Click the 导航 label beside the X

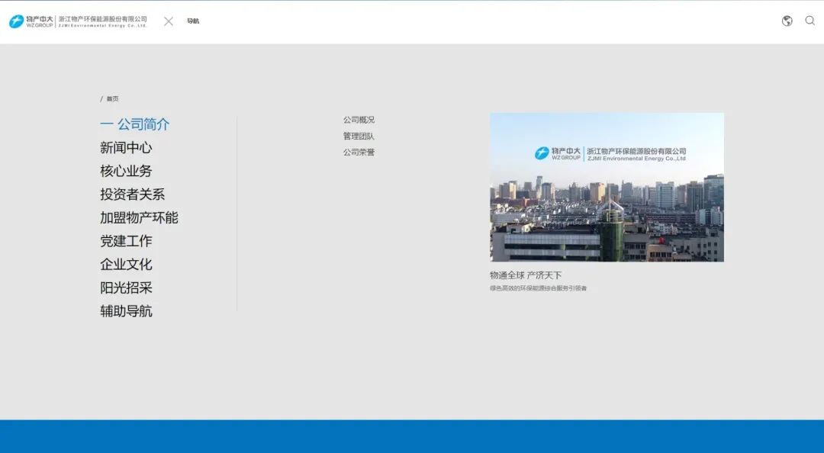tap(193, 21)
